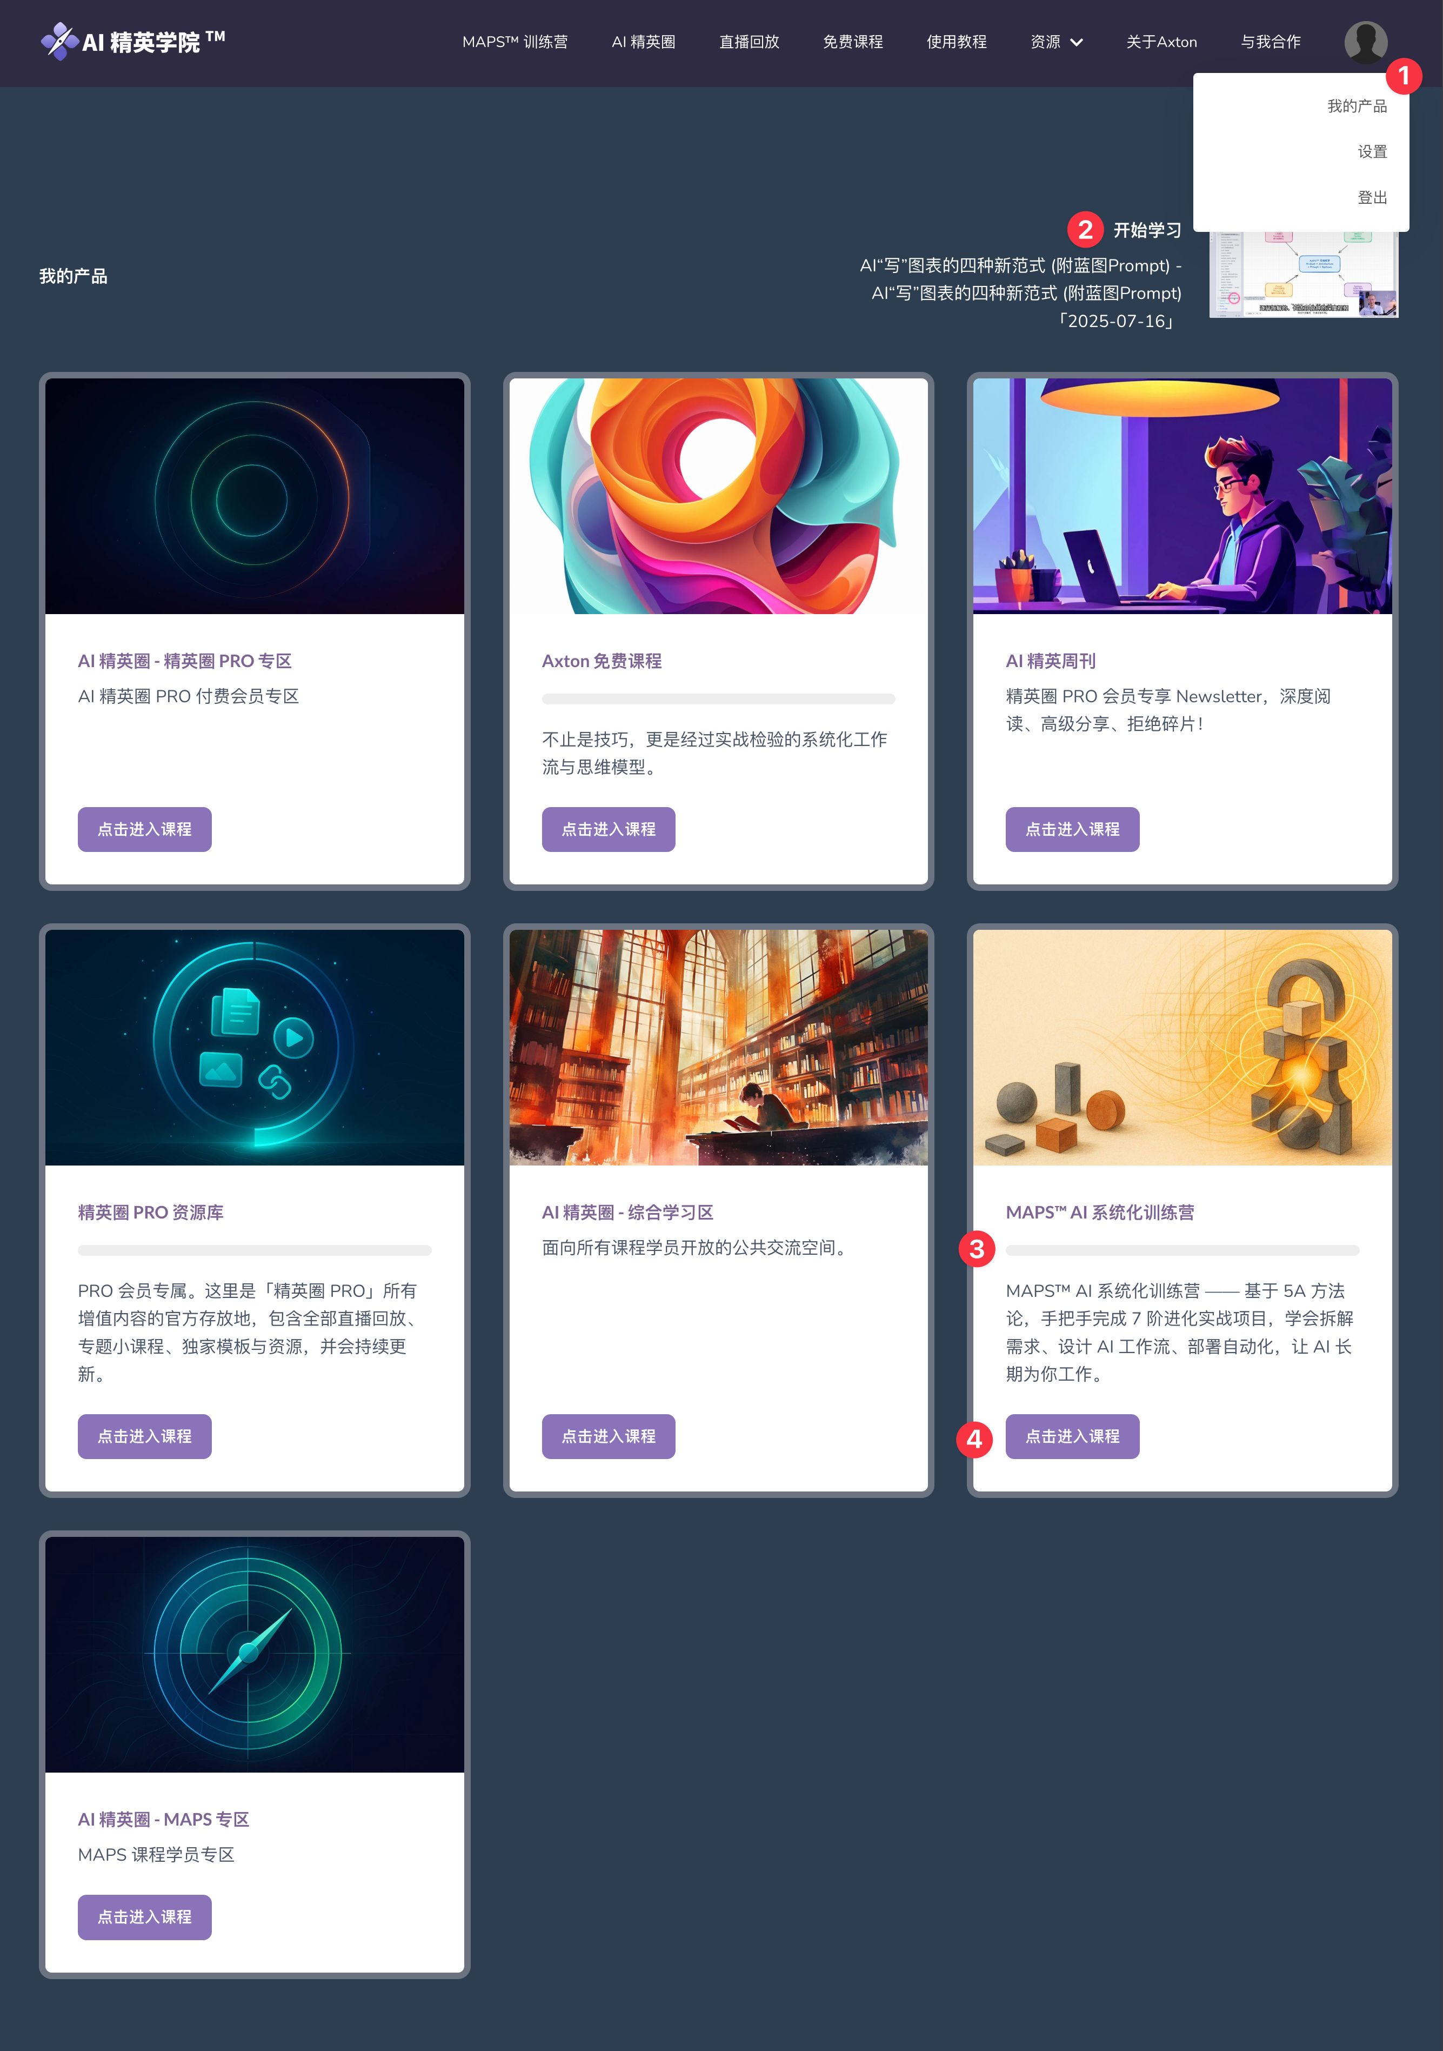Viewport: 1443px width, 2051px height.
Task: Choose 设置 from the account menu
Action: (x=1372, y=152)
